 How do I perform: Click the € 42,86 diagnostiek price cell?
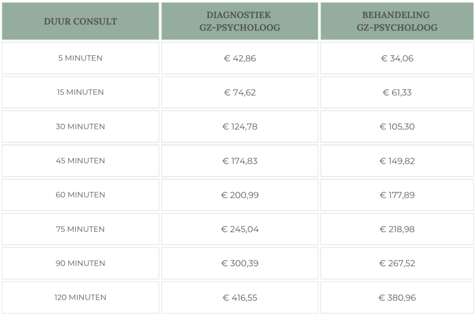click(x=239, y=59)
